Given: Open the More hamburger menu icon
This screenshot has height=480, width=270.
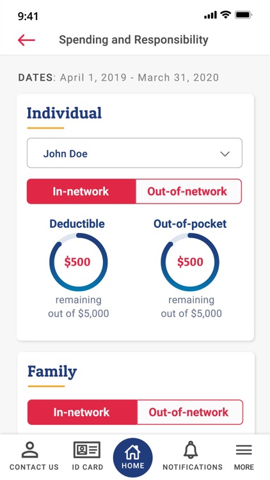Looking at the screenshot, I should [244, 450].
